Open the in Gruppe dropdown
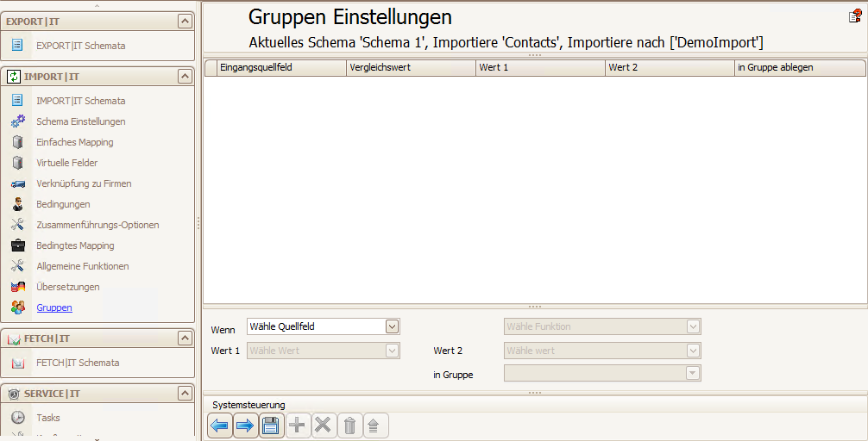The height and width of the screenshot is (441, 868). (693, 374)
